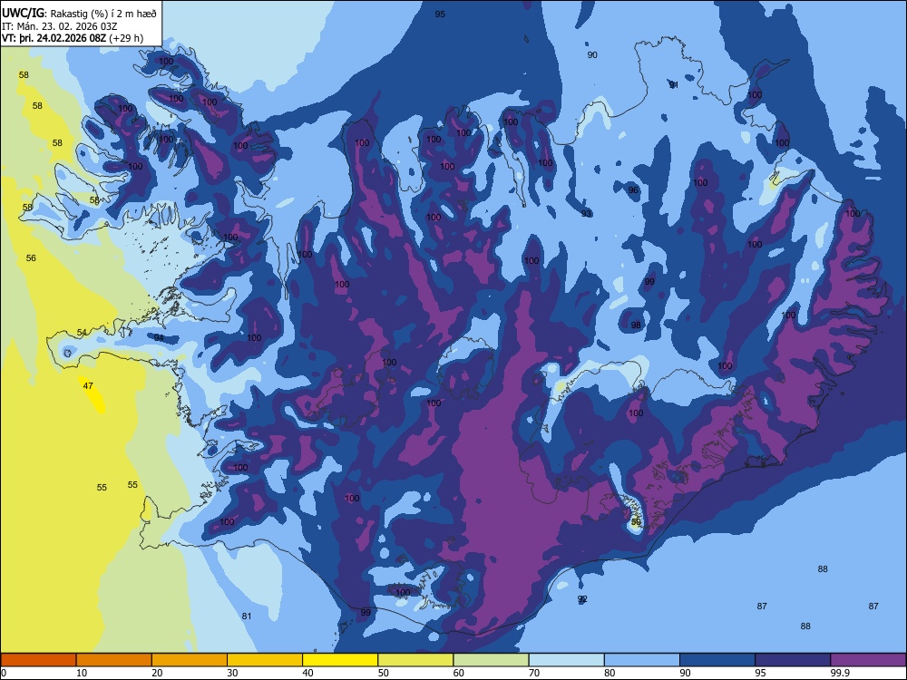This screenshot has width=907, height=680.
Task: Click the title 'UWC/IG: Rakastig (%) í 2 m hæð'
Action: (x=79, y=14)
